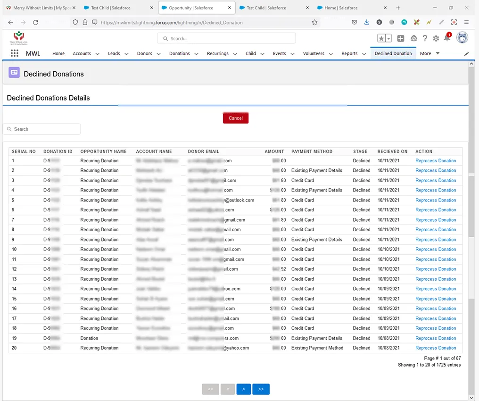479x401 pixels.
Task: Click the Mercy Without Limits logo
Action: tap(19, 38)
